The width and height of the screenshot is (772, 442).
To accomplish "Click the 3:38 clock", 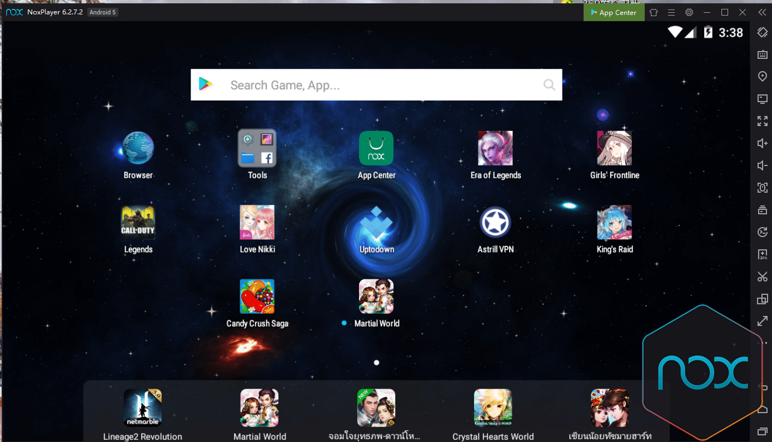I will click(x=730, y=33).
